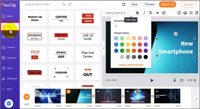Click the microphone voiceover icon
This screenshot has height=109, width=200.
175,80
